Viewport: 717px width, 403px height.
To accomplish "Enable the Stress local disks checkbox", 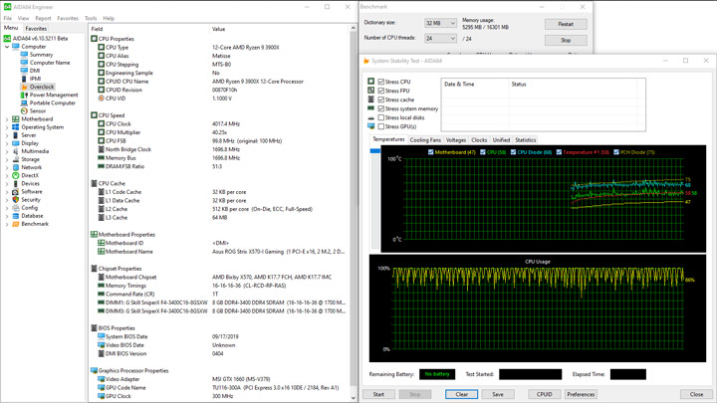I will click(x=381, y=117).
